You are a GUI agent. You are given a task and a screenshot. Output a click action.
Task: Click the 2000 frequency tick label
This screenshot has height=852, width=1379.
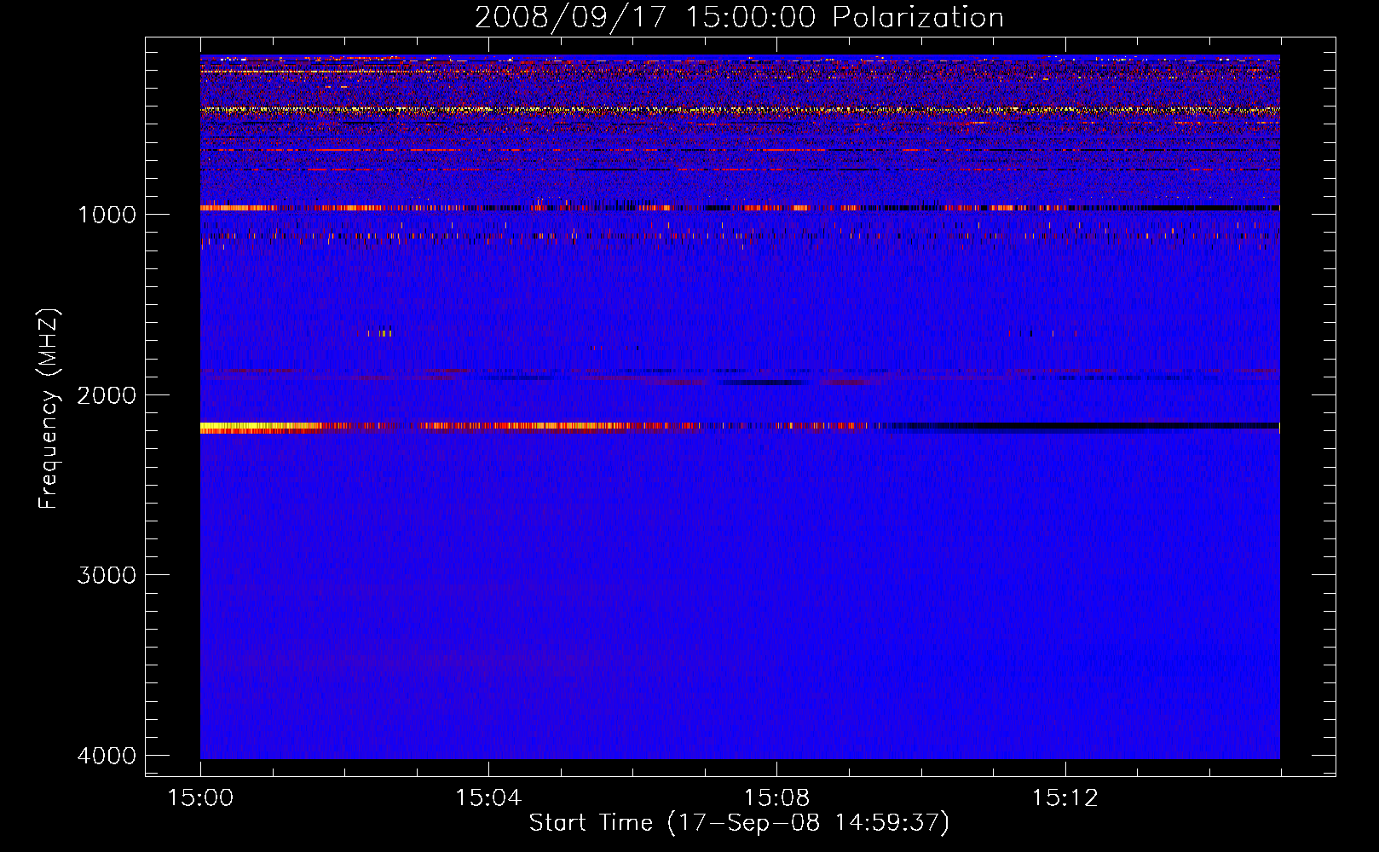(107, 394)
